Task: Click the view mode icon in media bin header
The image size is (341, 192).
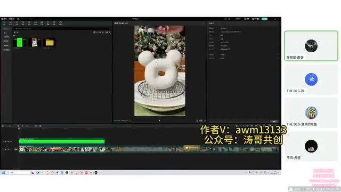Action: coord(95,32)
